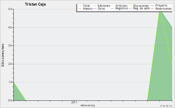Image resolution: width=175 pixels, height=108 pixels.
Task: Click the blue Registros legend color line
Action: click(112, 8)
